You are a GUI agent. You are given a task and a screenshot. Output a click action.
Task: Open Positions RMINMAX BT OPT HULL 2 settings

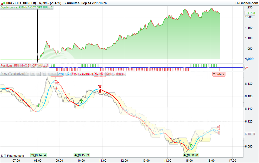click(x=24, y=66)
